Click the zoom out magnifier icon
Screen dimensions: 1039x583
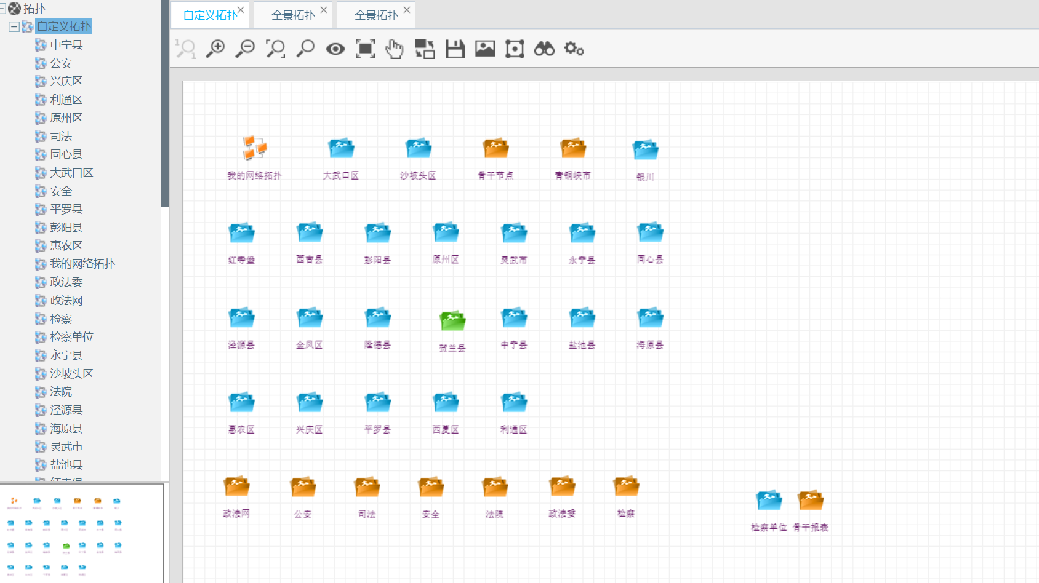click(x=245, y=49)
